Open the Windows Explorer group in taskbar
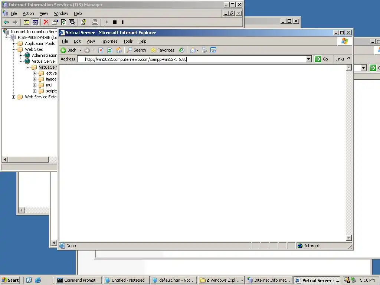The height and width of the screenshot is (285, 380). click(x=221, y=280)
